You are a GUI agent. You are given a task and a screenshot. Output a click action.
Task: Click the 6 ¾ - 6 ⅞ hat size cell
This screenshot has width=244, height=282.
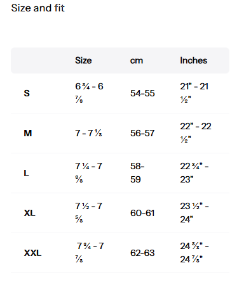tap(89, 93)
